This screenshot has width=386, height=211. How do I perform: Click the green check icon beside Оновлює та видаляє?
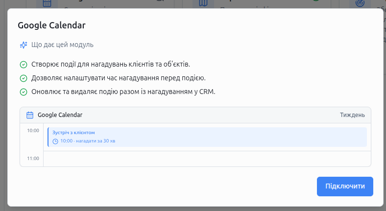tap(24, 92)
